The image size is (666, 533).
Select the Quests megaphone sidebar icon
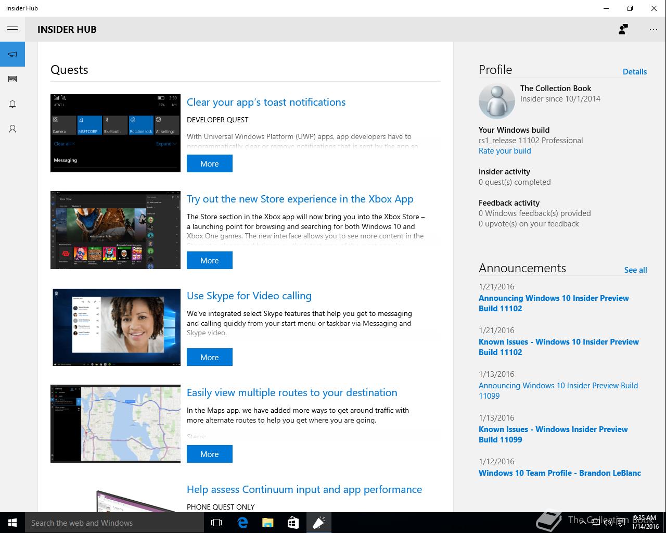pyautogui.click(x=12, y=54)
